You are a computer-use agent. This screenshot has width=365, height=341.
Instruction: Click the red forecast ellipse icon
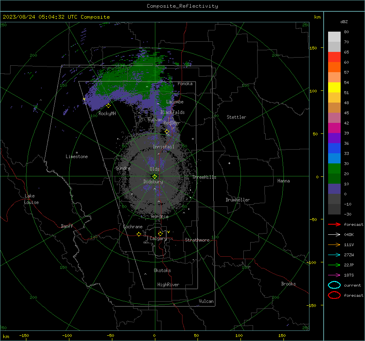pos(334,295)
